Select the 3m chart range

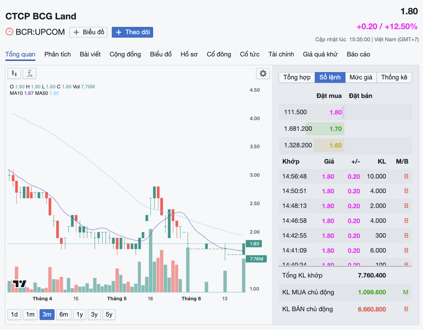pos(47,314)
